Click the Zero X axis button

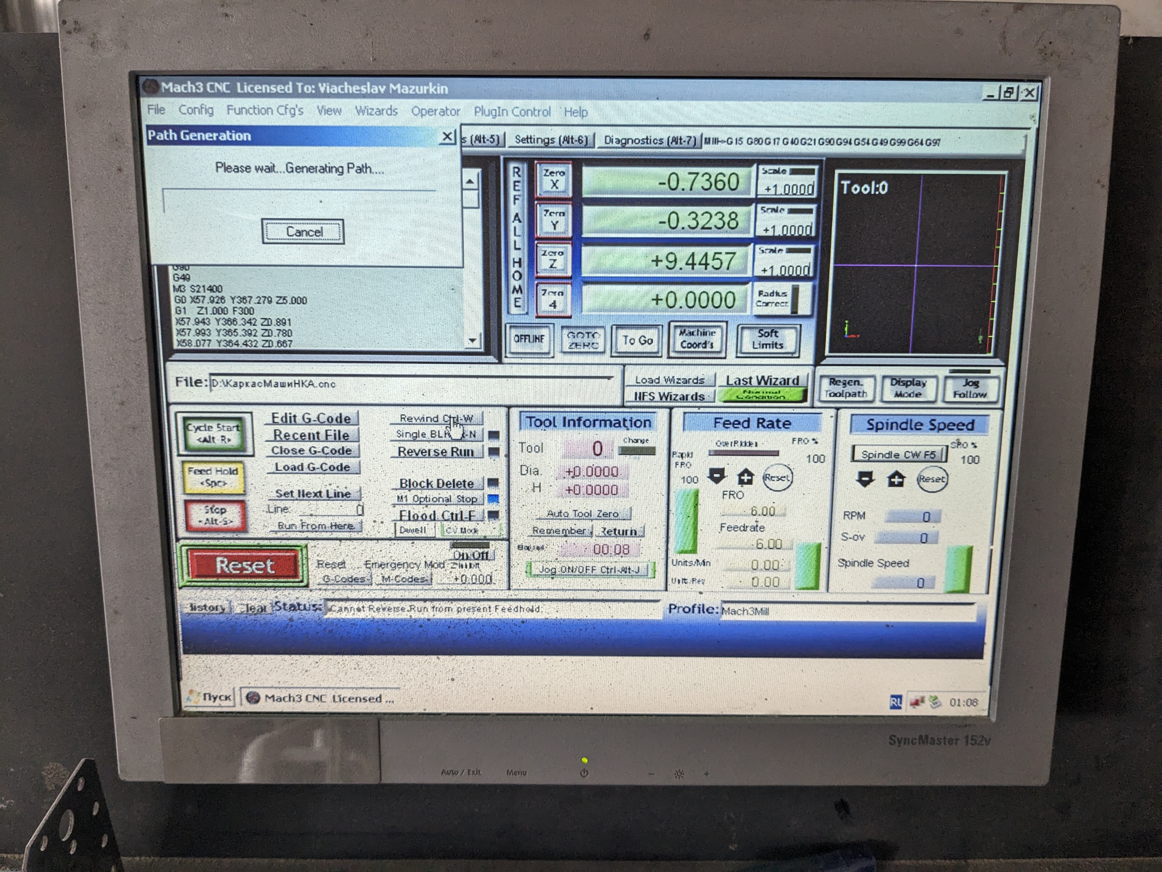point(554,179)
